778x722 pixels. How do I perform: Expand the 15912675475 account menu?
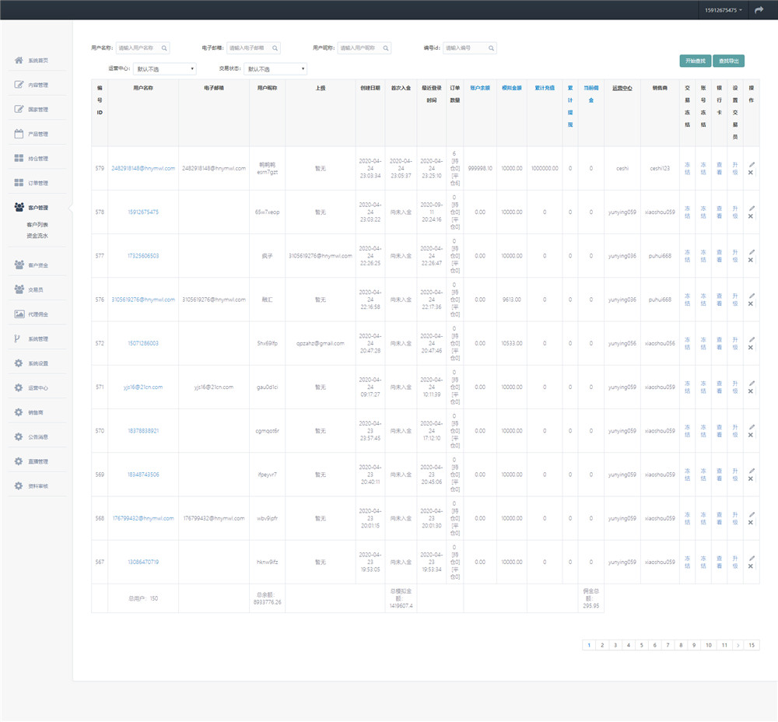tap(724, 10)
